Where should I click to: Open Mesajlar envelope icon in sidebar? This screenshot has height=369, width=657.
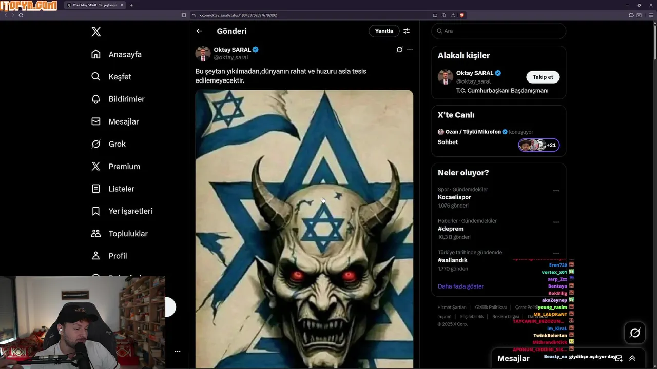96,121
